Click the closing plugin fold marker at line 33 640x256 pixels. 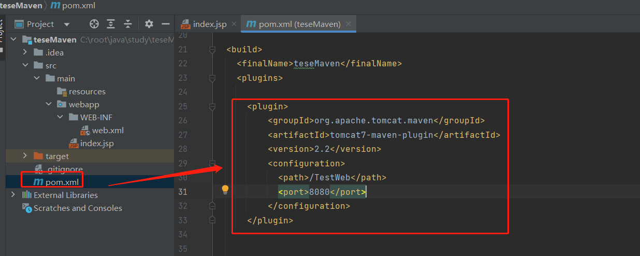pos(212,220)
